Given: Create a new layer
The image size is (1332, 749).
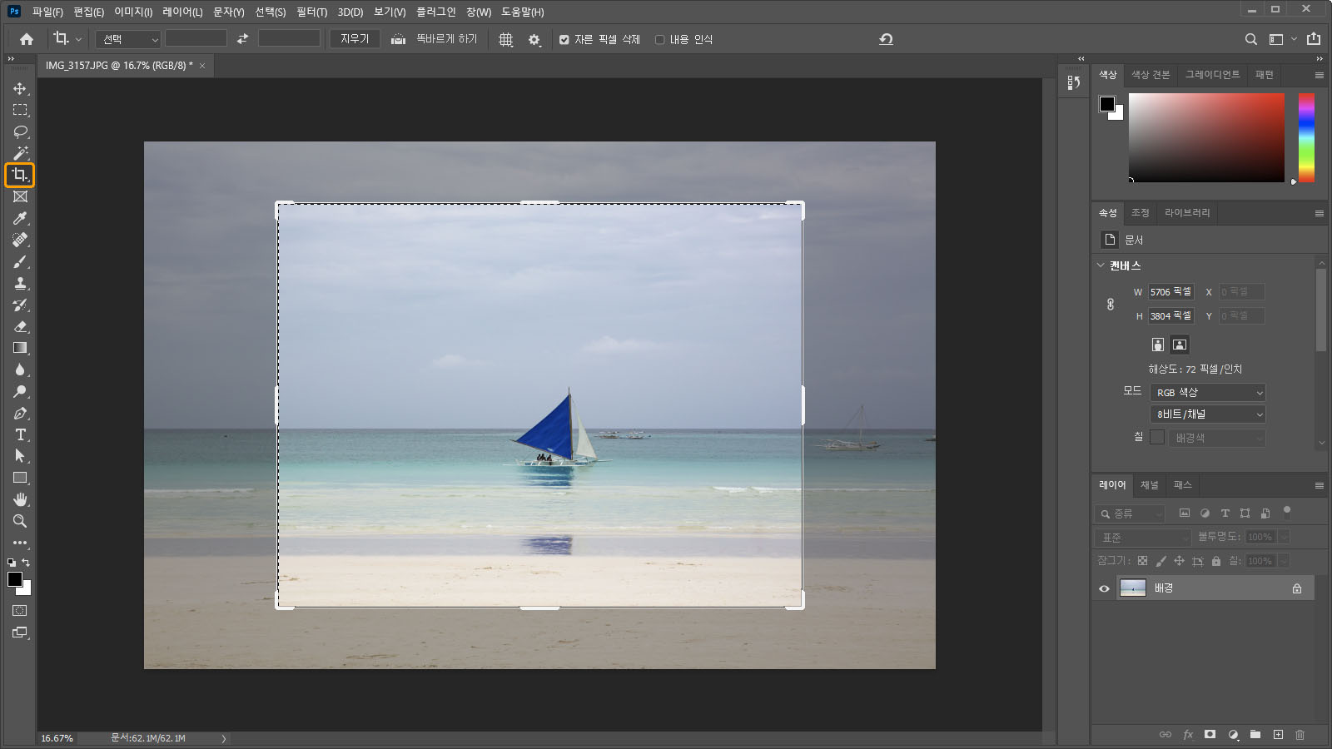Looking at the screenshot, I should [1278, 735].
